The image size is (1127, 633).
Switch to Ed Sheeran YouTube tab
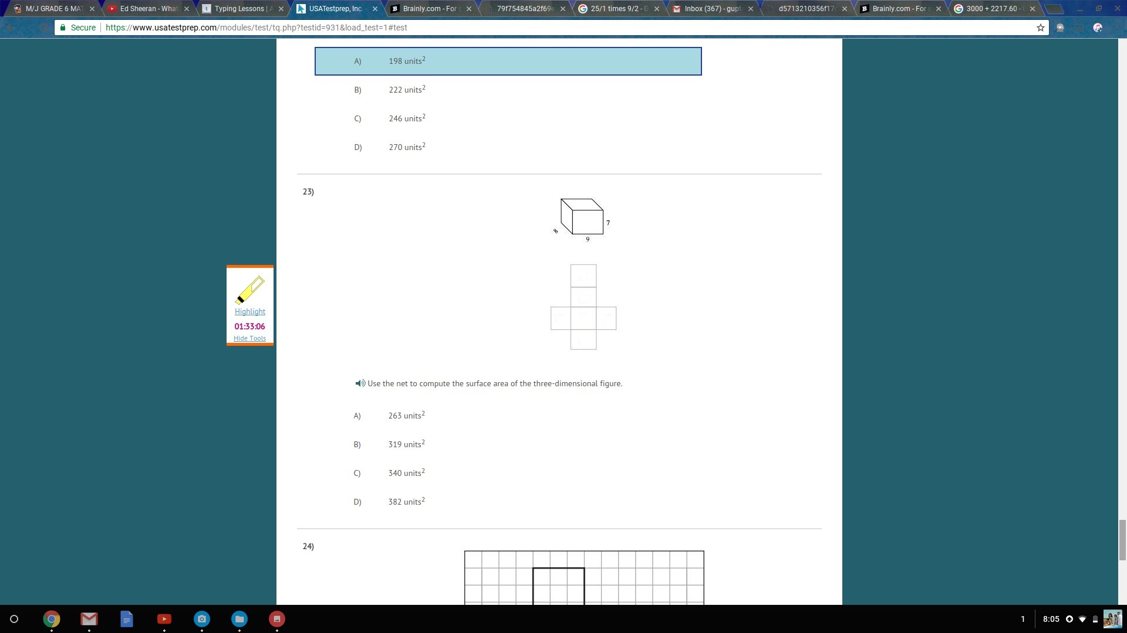pos(148,9)
